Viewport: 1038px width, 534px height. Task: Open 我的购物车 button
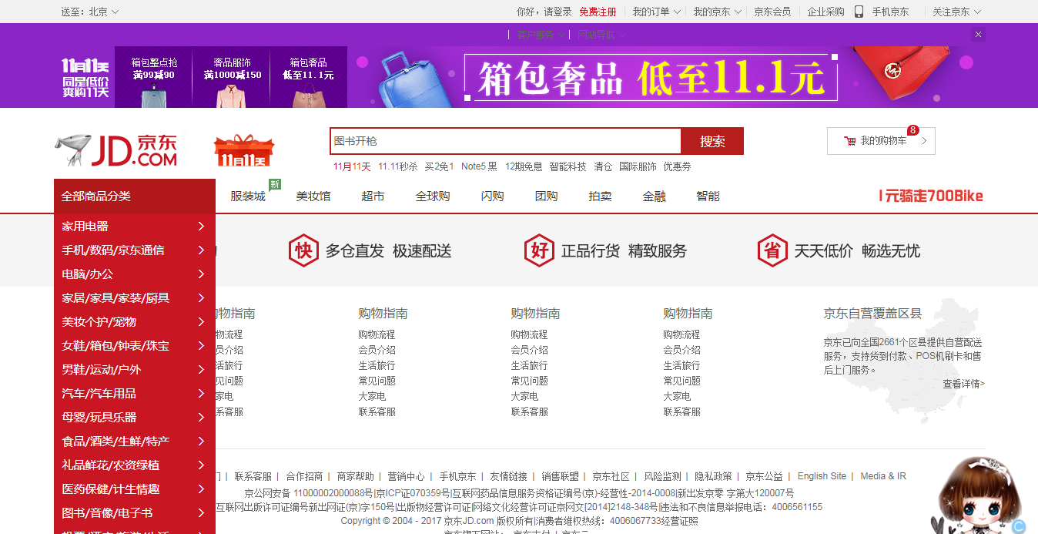click(881, 141)
